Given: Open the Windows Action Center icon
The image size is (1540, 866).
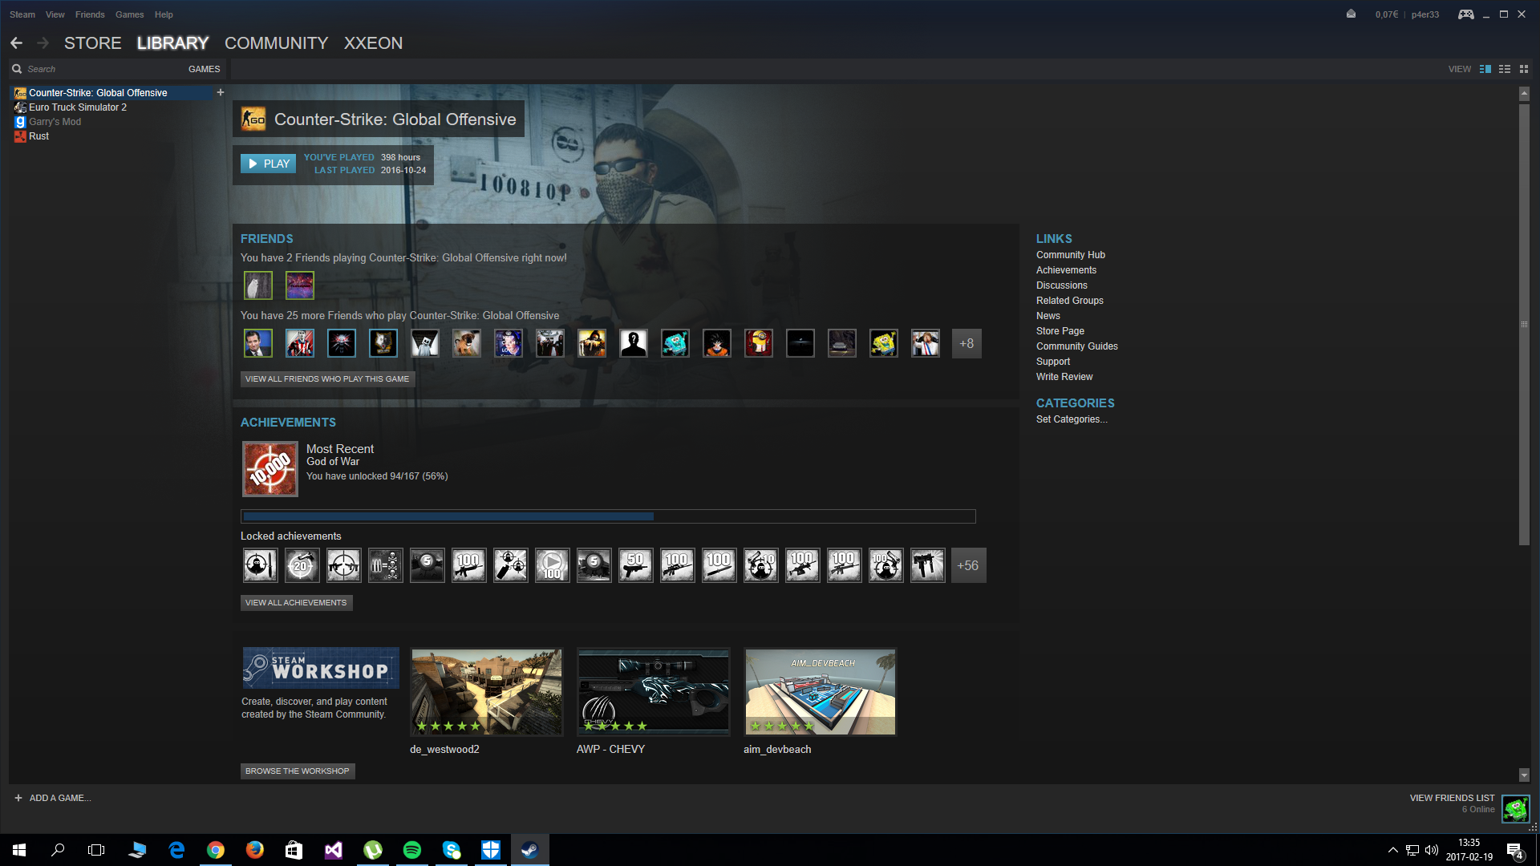Looking at the screenshot, I should (1515, 851).
